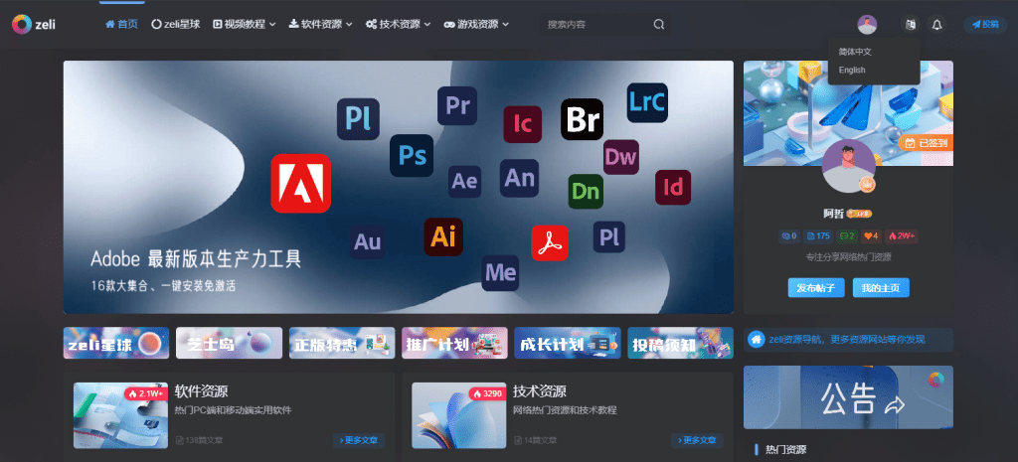The image size is (1018, 462).
Task: Open the zeli星球 nav item
Action: pyautogui.click(x=175, y=24)
